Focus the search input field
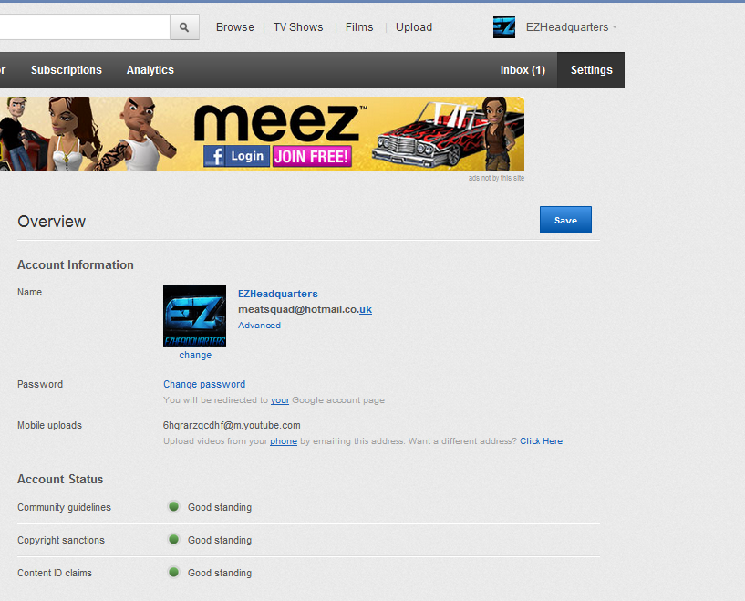The height and width of the screenshot is (601, 745). (85, 27)
